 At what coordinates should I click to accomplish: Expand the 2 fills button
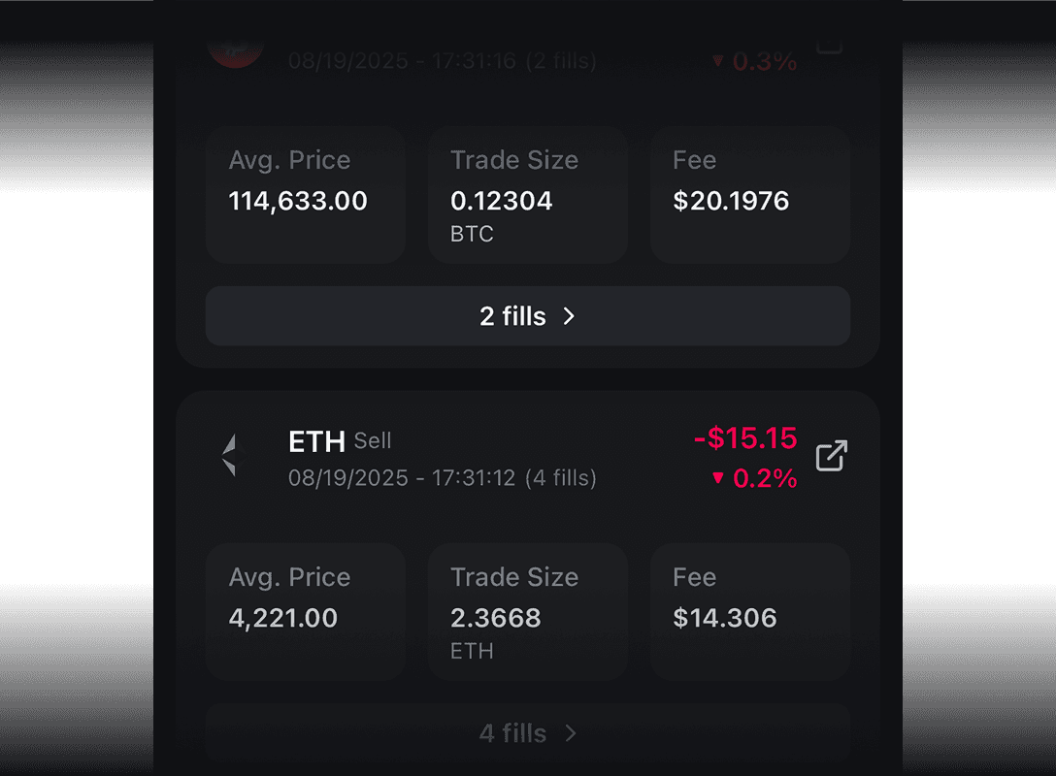pyautogui.click(x=527, y=316)
